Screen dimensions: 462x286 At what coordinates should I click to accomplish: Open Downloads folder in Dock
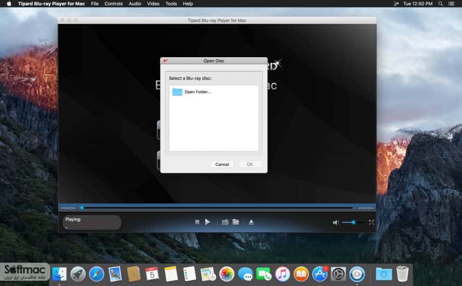coord(384,274)
